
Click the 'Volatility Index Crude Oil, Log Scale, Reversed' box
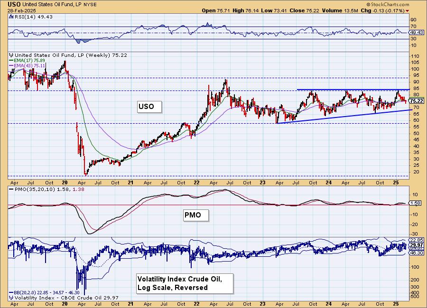click(185, 283)
